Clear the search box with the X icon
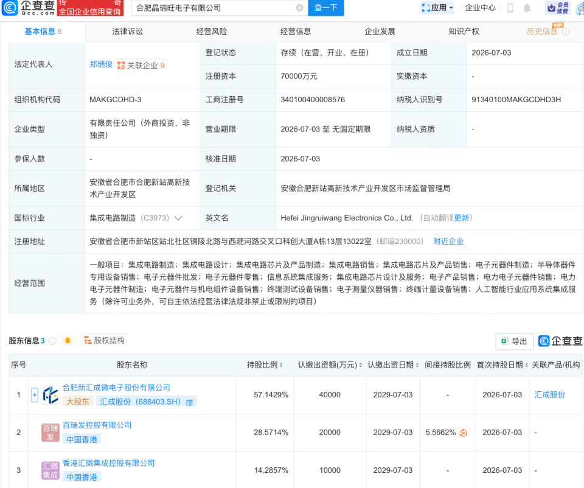 (299, 8)
